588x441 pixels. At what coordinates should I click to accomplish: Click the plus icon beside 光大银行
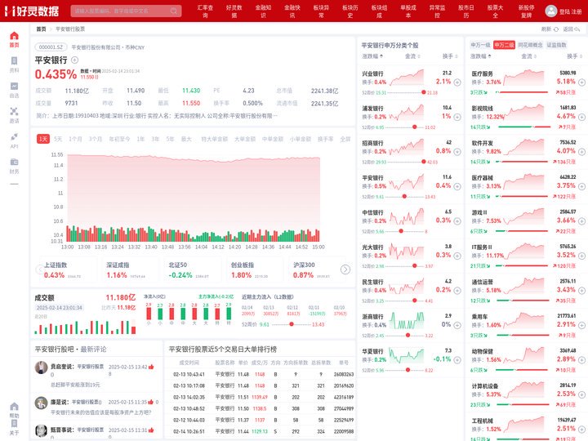coord(457,256)
